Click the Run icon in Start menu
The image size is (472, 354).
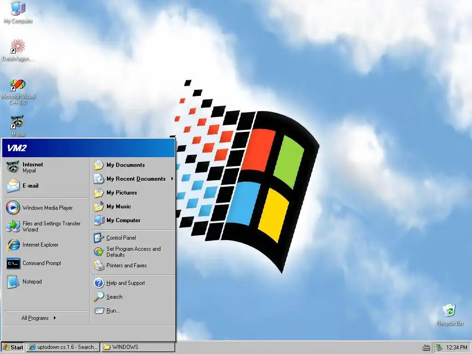click(99, 311)
